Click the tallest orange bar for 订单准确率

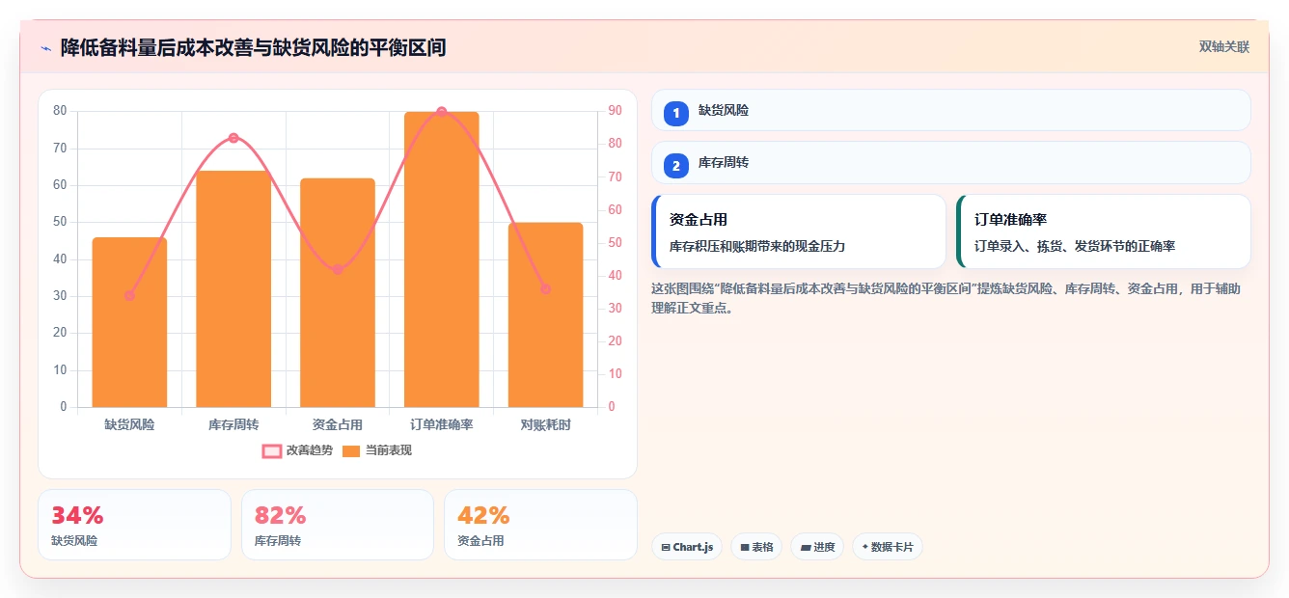point(442,259)
